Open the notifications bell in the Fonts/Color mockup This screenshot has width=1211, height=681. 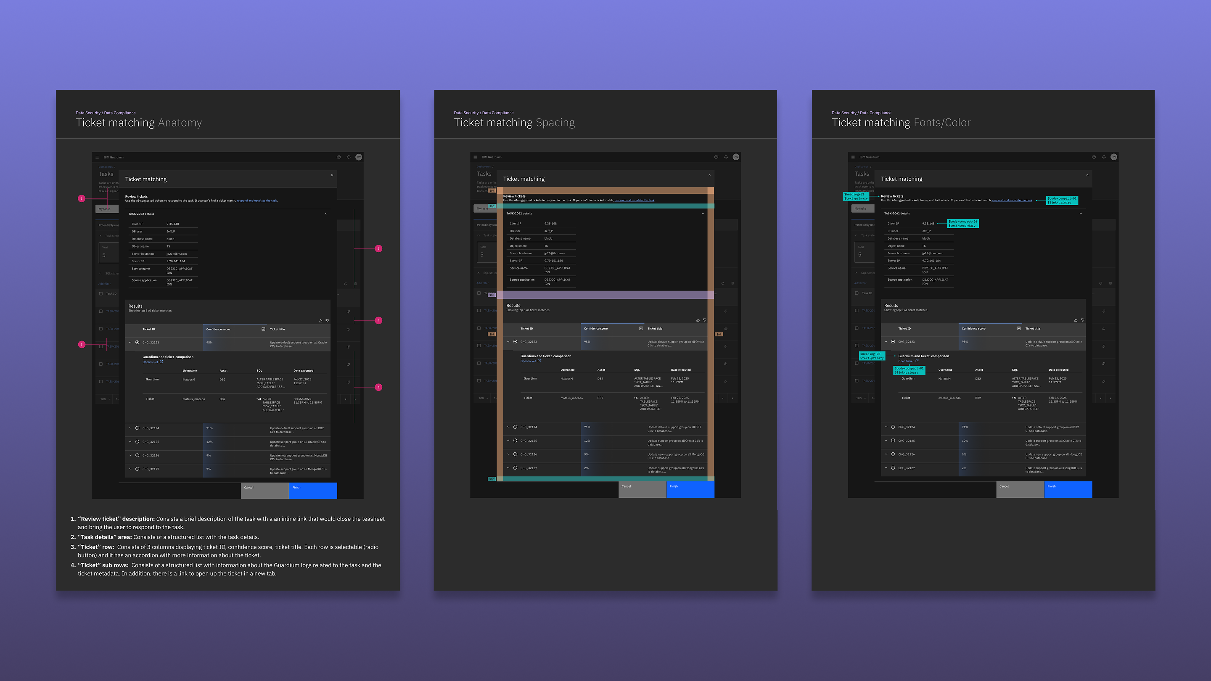coord(1104,157)
